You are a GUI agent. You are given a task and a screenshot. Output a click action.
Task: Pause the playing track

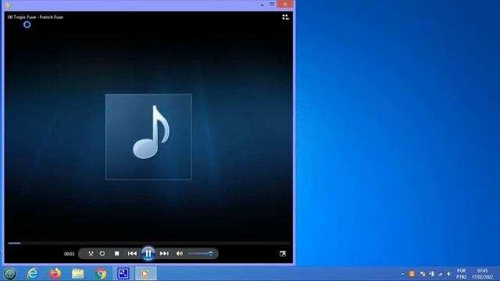click(148, 254)
